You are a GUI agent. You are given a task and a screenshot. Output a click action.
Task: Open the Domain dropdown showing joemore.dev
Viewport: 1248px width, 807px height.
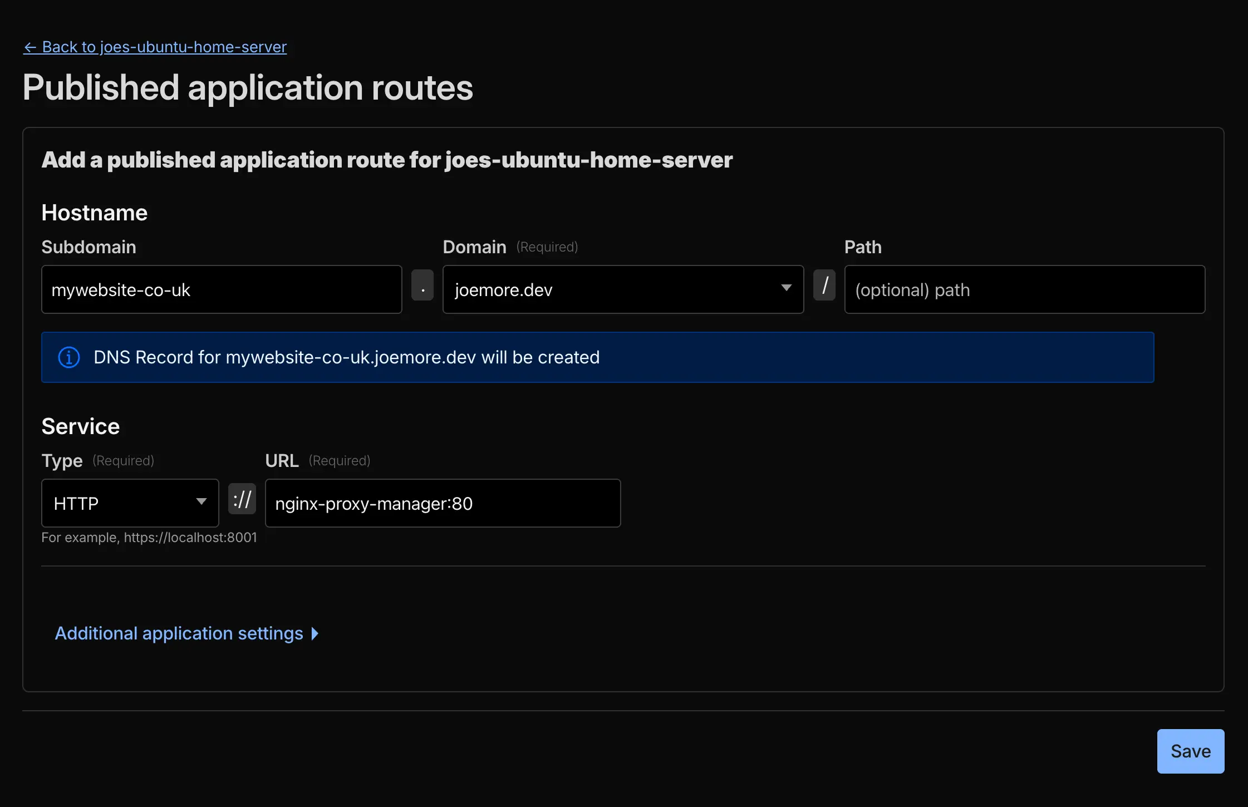click(x=623, y=289)
